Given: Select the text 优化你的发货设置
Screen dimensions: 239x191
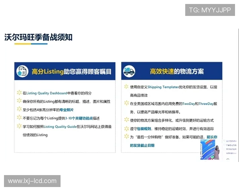Looking at the screenshot, I should coord(193,87).
